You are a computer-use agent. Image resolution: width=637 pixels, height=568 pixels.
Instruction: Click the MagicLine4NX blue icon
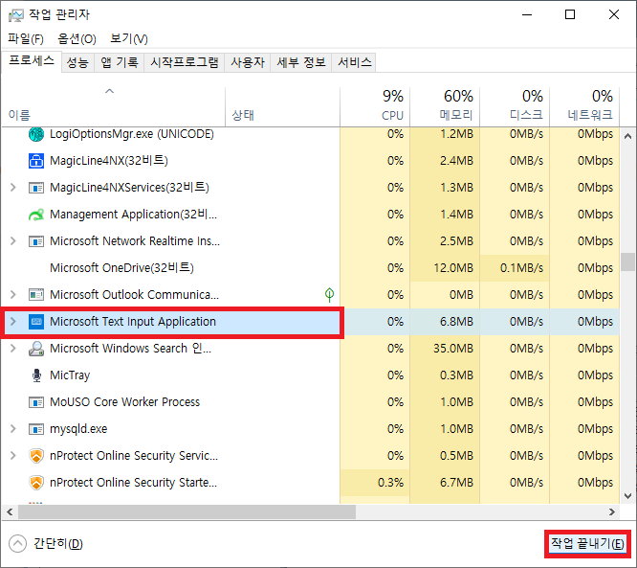point(37,161)
